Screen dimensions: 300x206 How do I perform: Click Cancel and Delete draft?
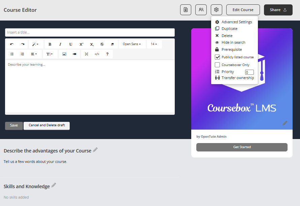(x=47, y=126)
